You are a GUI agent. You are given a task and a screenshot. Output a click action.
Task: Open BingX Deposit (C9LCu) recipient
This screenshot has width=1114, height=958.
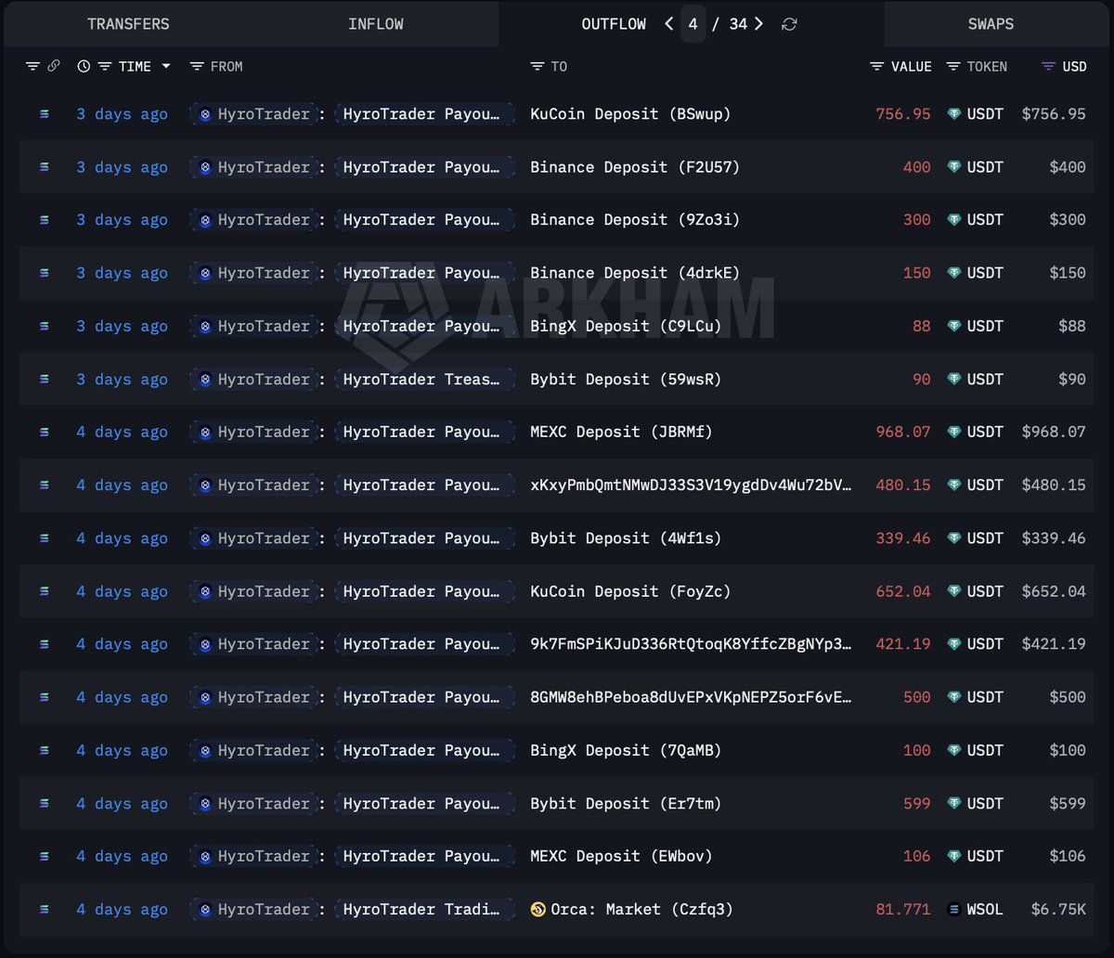626,326
